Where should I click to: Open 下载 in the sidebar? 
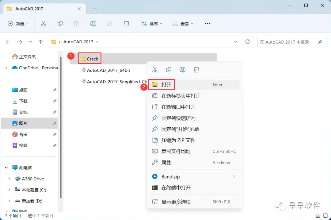[x=20, y=101]
